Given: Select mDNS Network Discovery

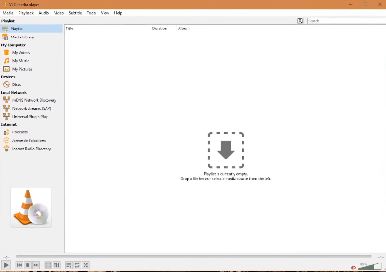Looking at the screenshot, I should tap(31, 100).
